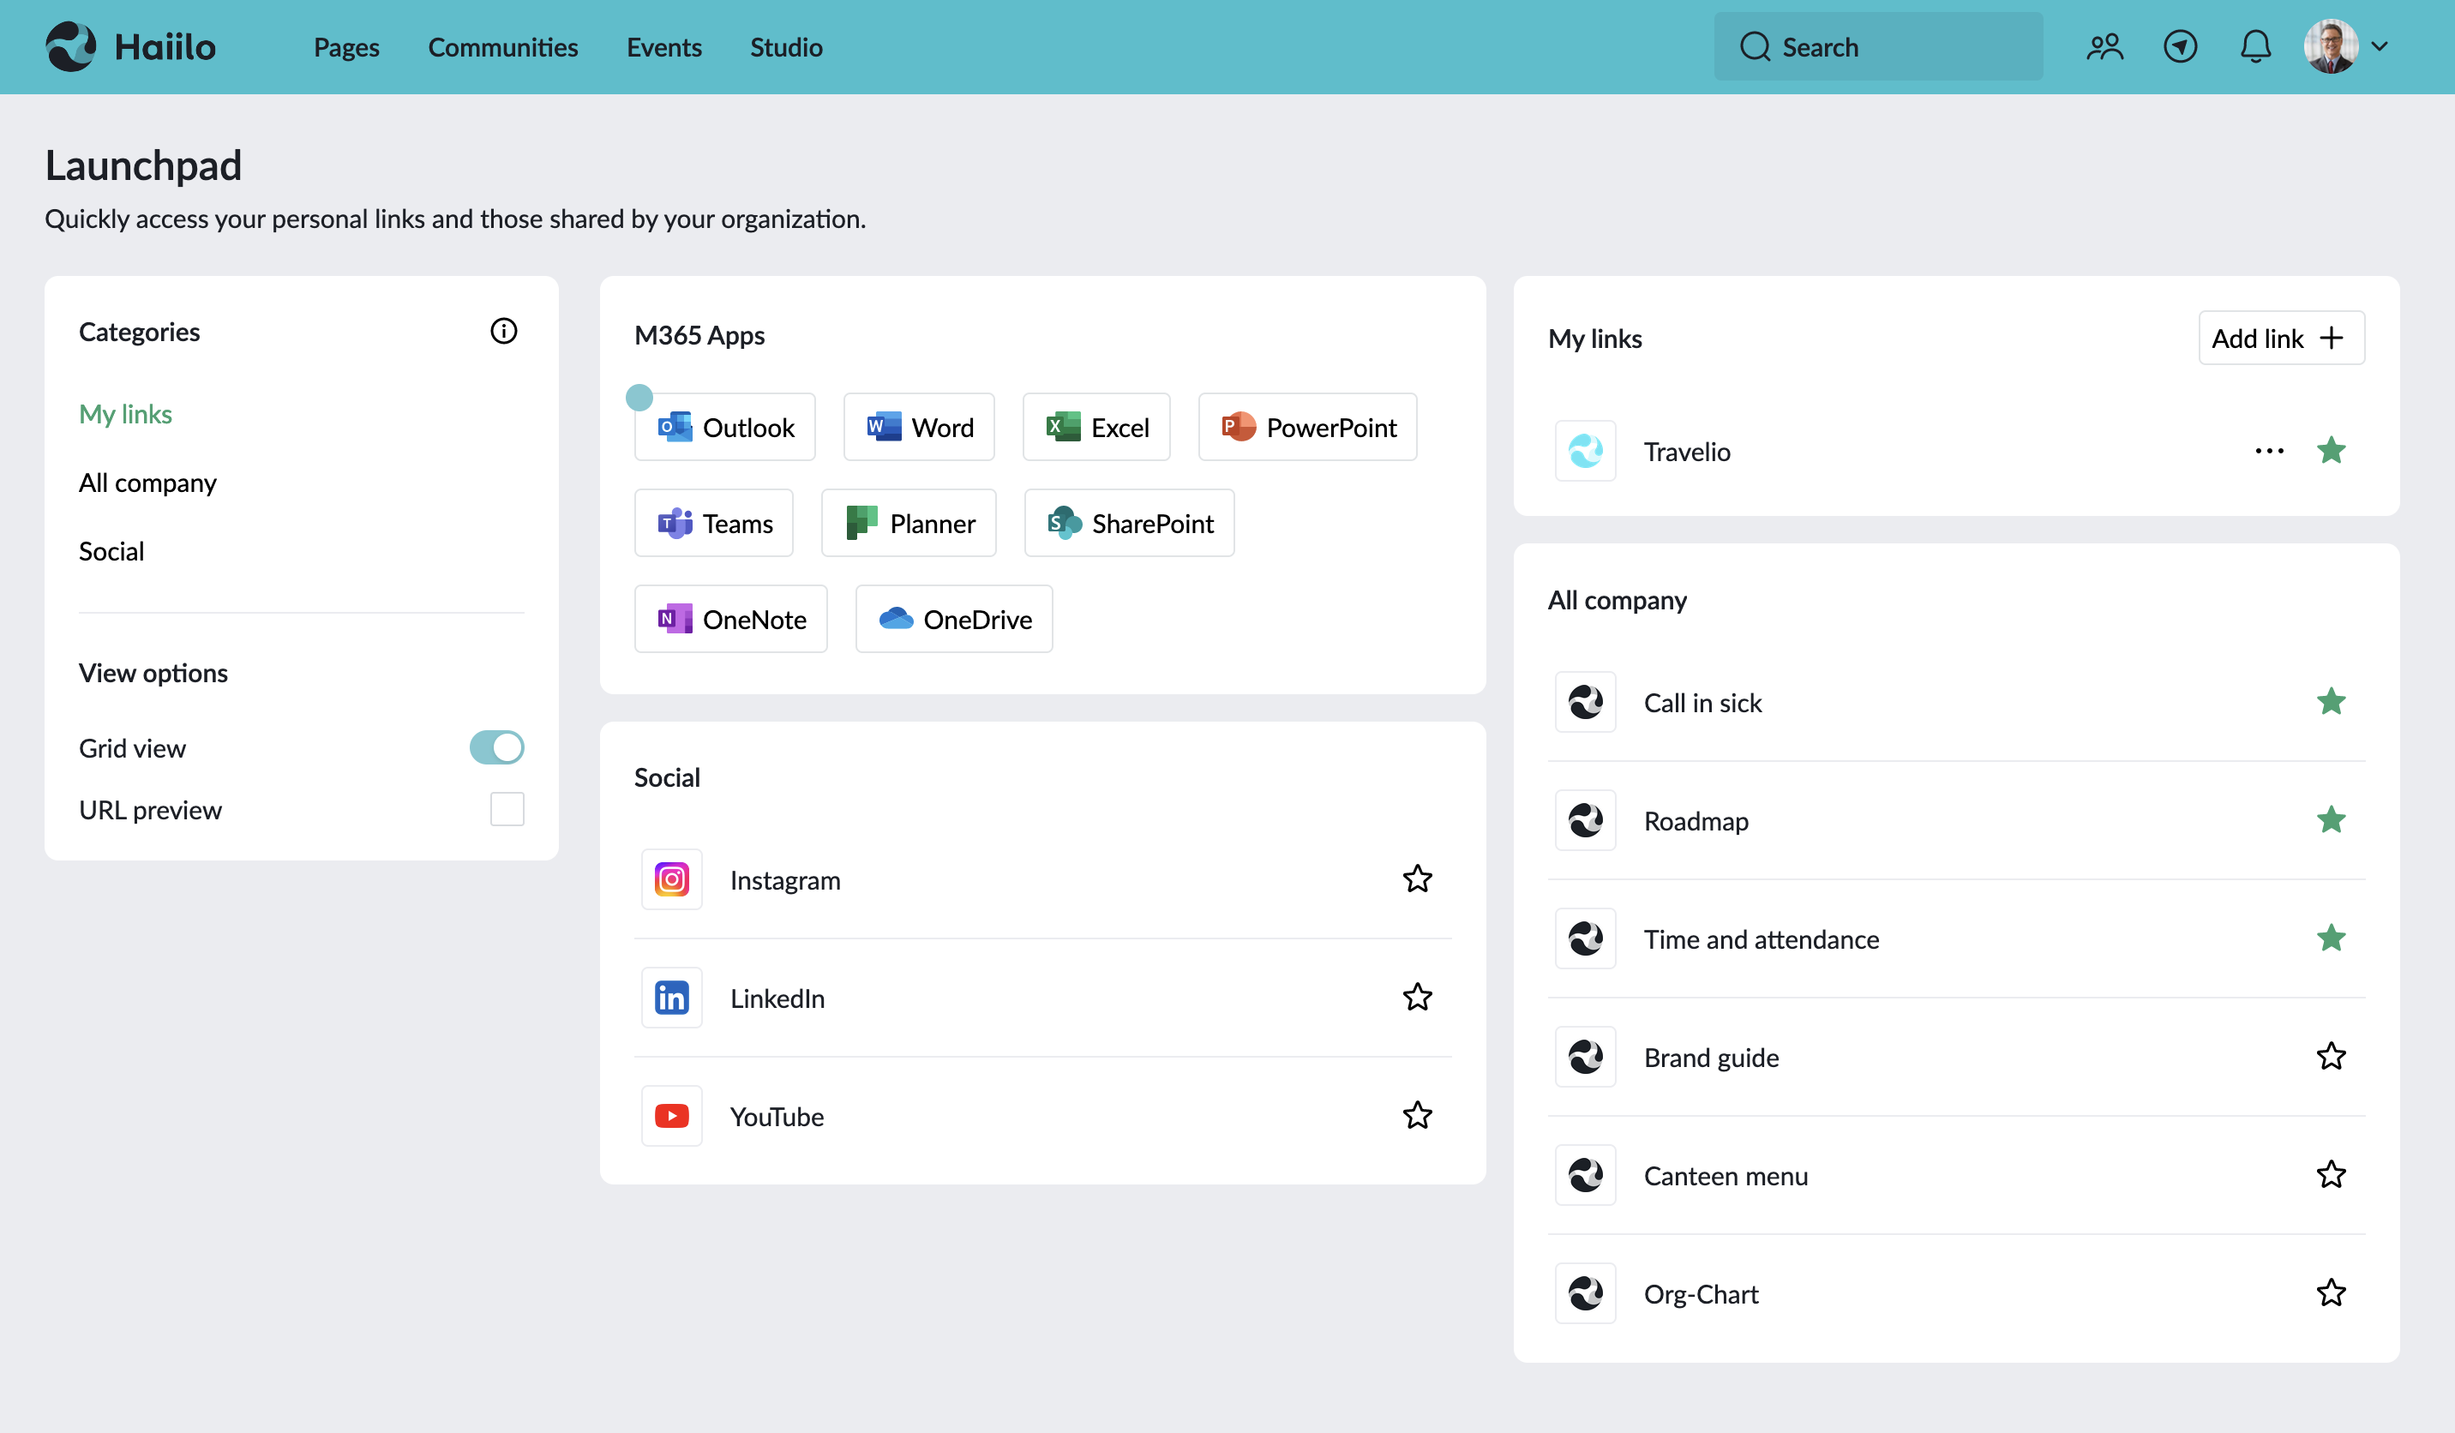Open the Studio section

785,47
